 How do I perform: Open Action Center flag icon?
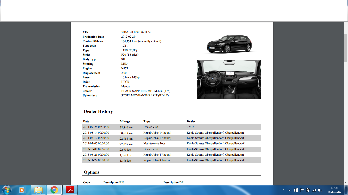tap(302, 190)
